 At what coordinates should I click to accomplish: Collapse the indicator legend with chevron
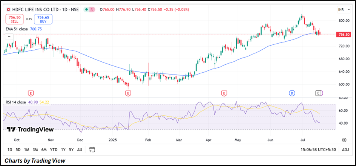pos(9,37)
